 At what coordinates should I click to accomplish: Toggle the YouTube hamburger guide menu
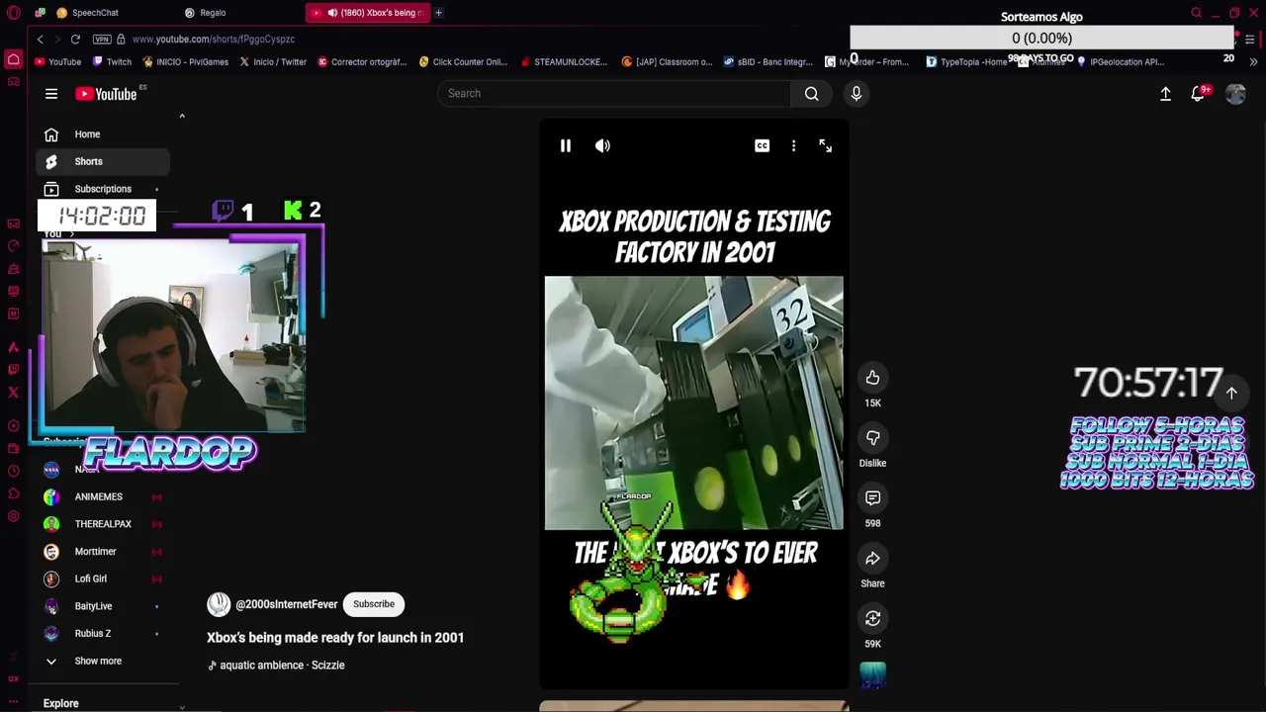coord(51,94)
